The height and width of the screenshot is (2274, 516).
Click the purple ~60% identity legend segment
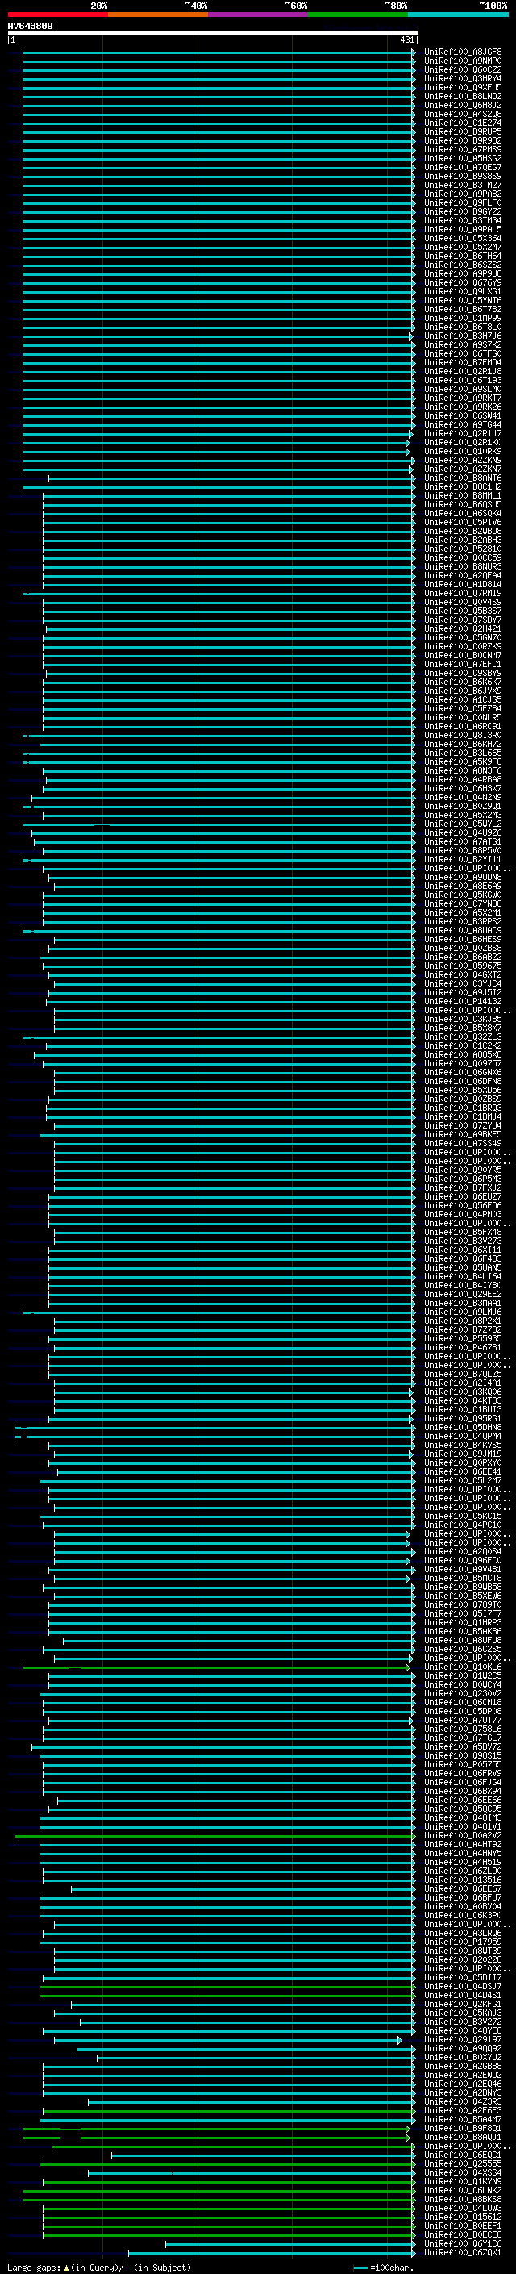pyautogui.click(x=259, y=15)
